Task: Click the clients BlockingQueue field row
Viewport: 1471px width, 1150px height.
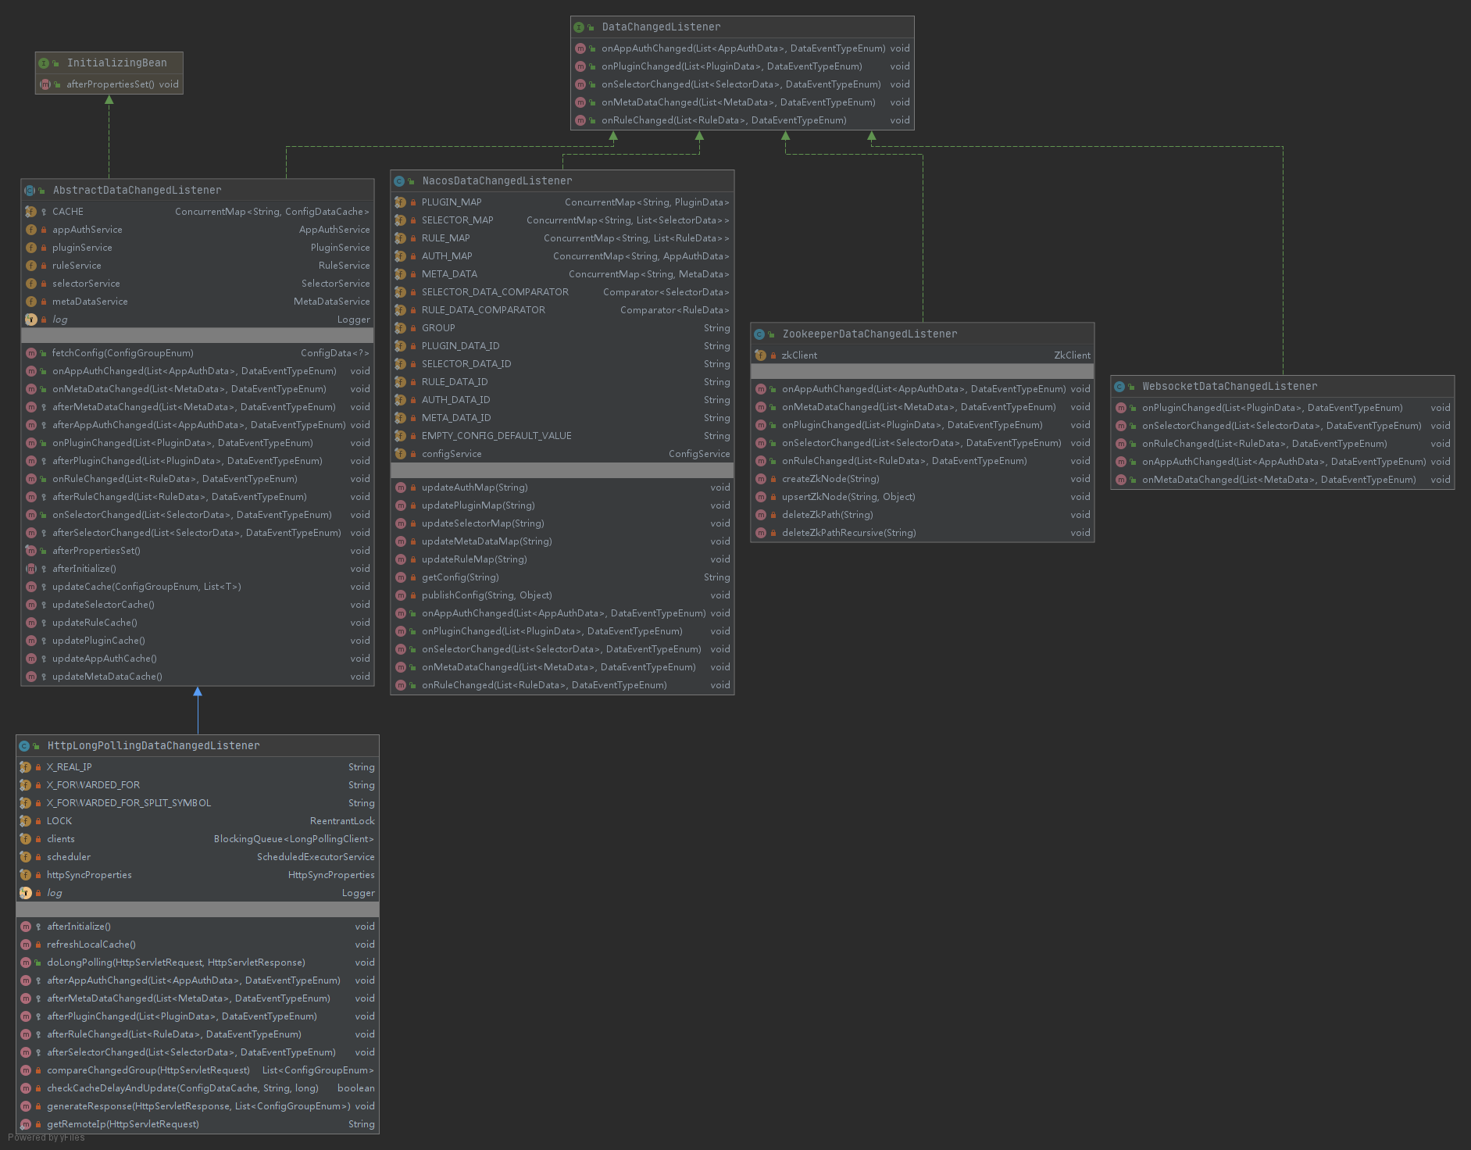Action: (198, 839)
